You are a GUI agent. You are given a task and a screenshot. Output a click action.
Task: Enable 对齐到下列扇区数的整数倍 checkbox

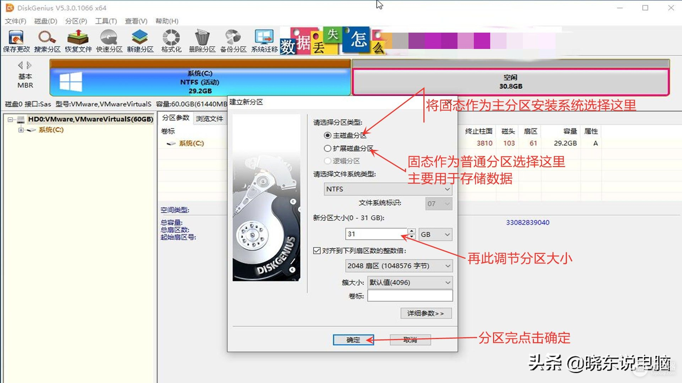click(x=316, y=251)
